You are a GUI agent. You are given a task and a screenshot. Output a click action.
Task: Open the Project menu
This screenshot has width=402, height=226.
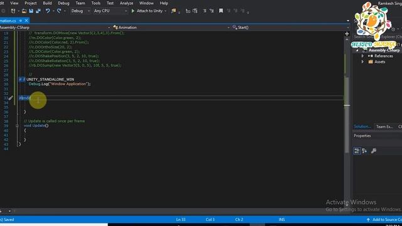[31, 3]
